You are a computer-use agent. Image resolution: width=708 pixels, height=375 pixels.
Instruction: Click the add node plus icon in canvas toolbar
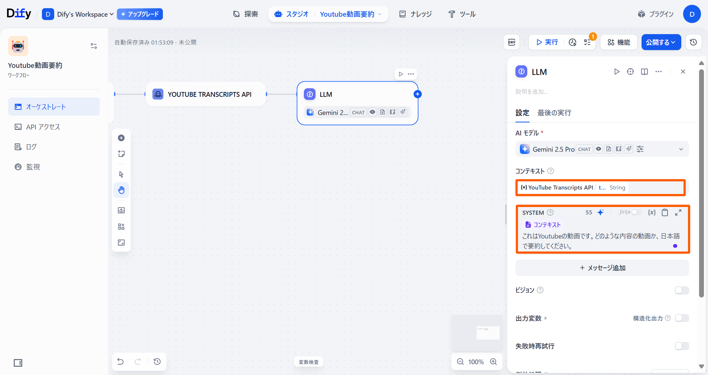click(x=121, y=138)
